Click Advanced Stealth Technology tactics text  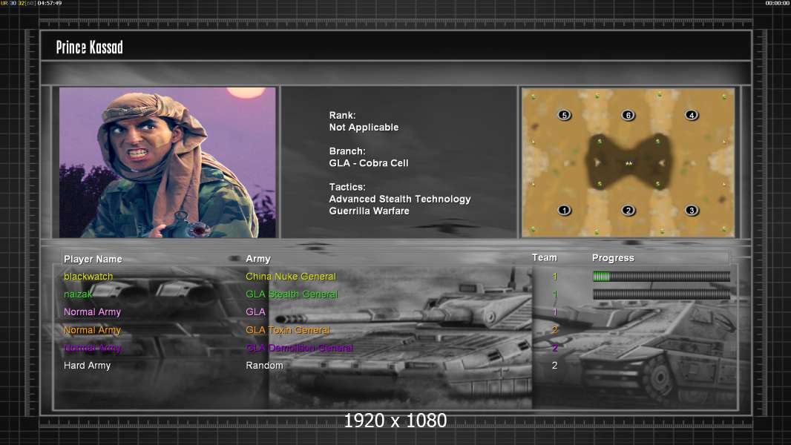click(400, 199)
